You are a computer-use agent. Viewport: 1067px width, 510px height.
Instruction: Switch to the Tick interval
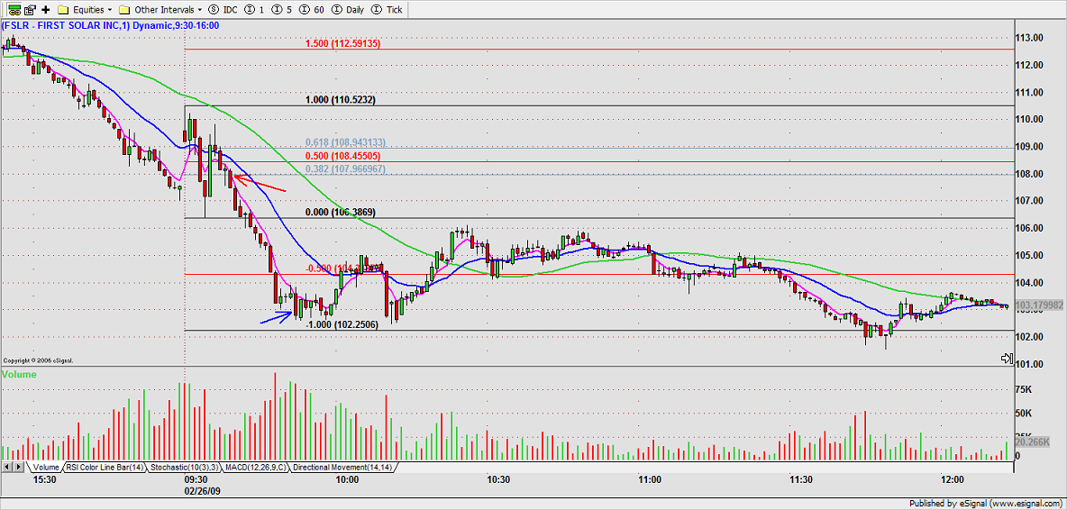point(388,10)
